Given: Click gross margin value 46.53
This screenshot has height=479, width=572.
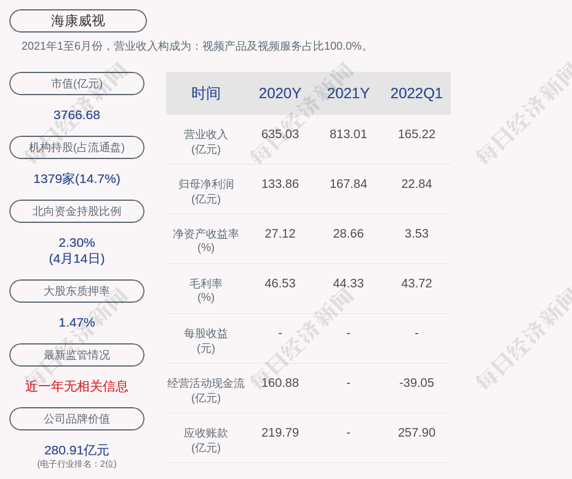Looking at the screenshot, I should (x=280, y=283).
